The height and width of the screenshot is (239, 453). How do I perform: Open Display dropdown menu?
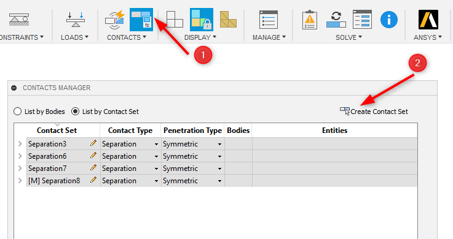pyautogui.click(x=200, y=37)
